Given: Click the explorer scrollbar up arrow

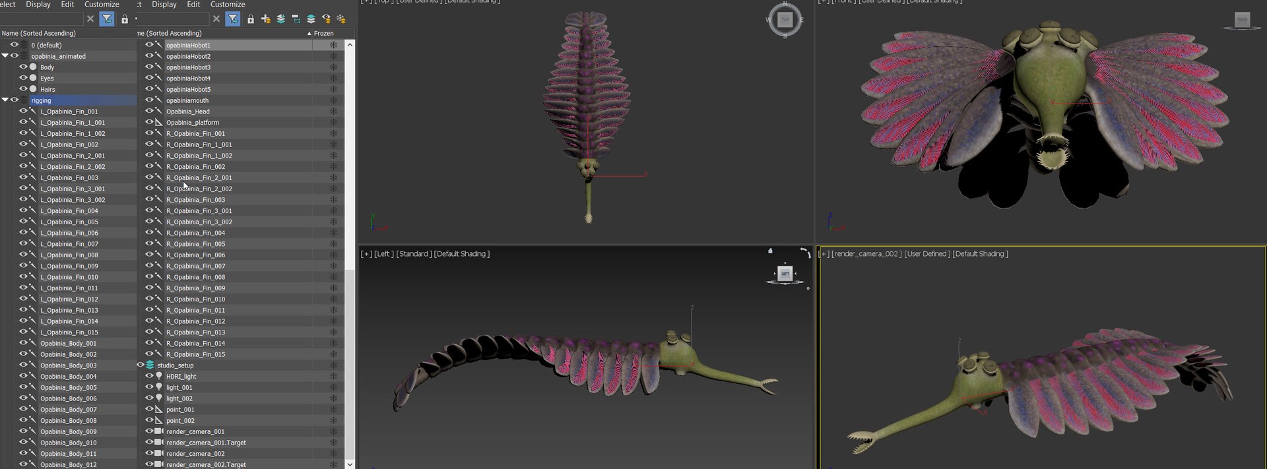Looking at the screenshot, I should tap(350, 45).
